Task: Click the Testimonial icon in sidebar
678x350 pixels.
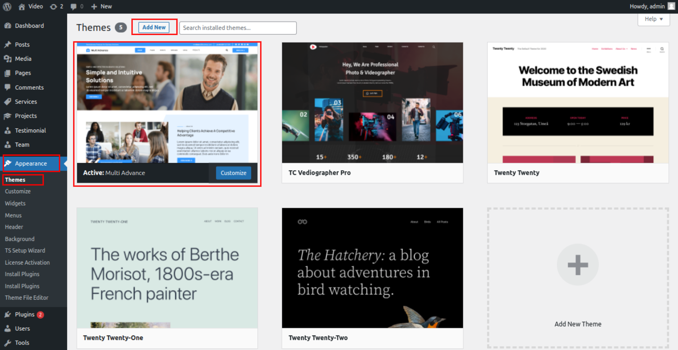Action: (x=8, y=130)
